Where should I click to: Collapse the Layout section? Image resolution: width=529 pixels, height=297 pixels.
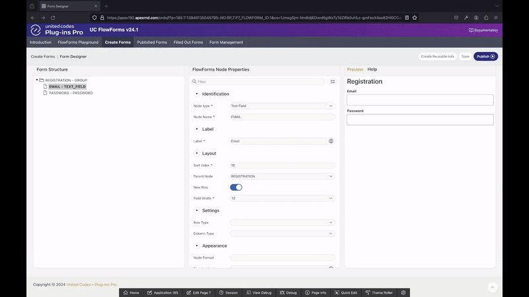pos(196,153)
